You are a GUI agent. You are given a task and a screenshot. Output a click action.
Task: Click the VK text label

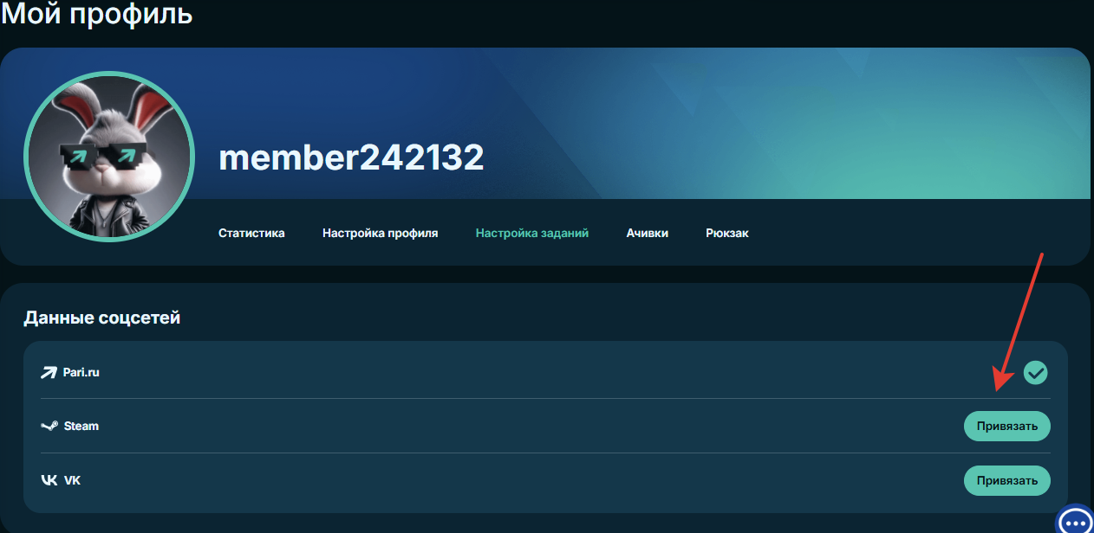[73, 480]
